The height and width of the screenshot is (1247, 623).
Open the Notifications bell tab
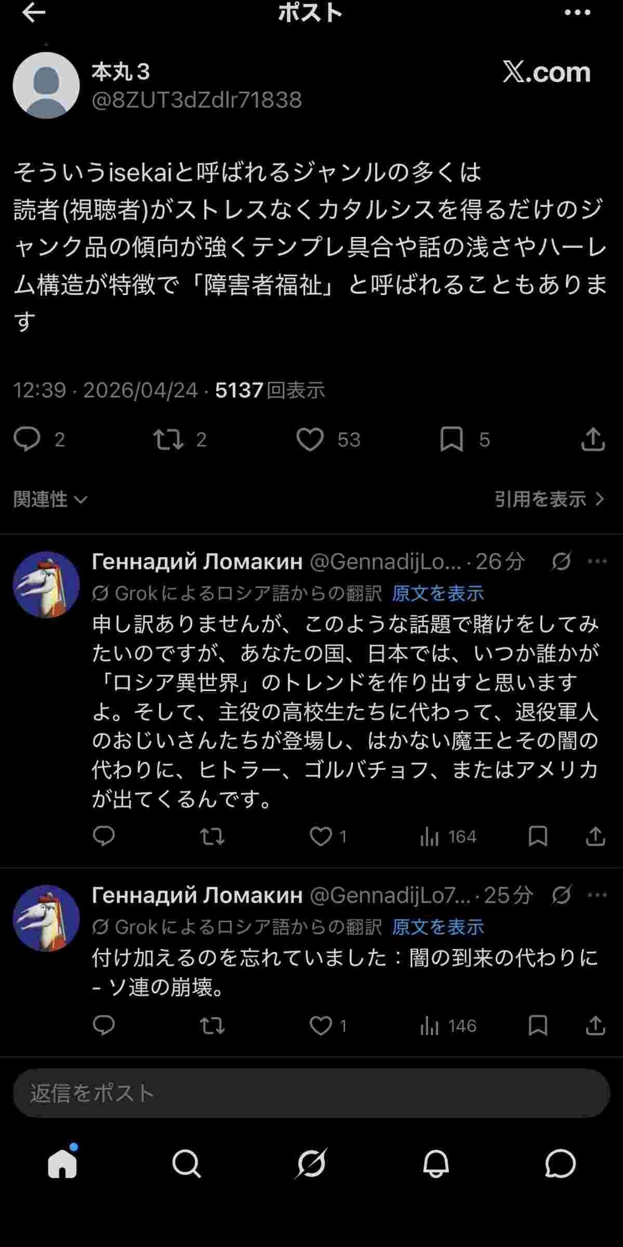click(x=435, y=1163)
